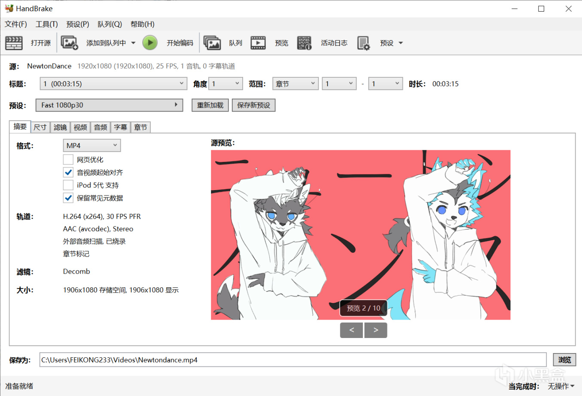
Task: Switch to the 视频 tab
Action: coord(80,127)
